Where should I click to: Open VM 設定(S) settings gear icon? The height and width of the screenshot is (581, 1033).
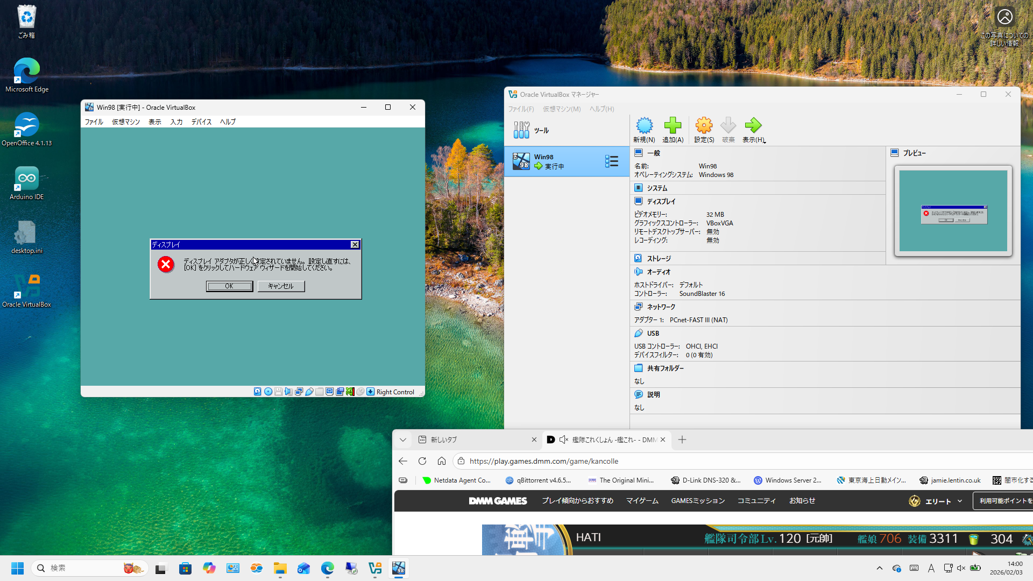point(704,126)
